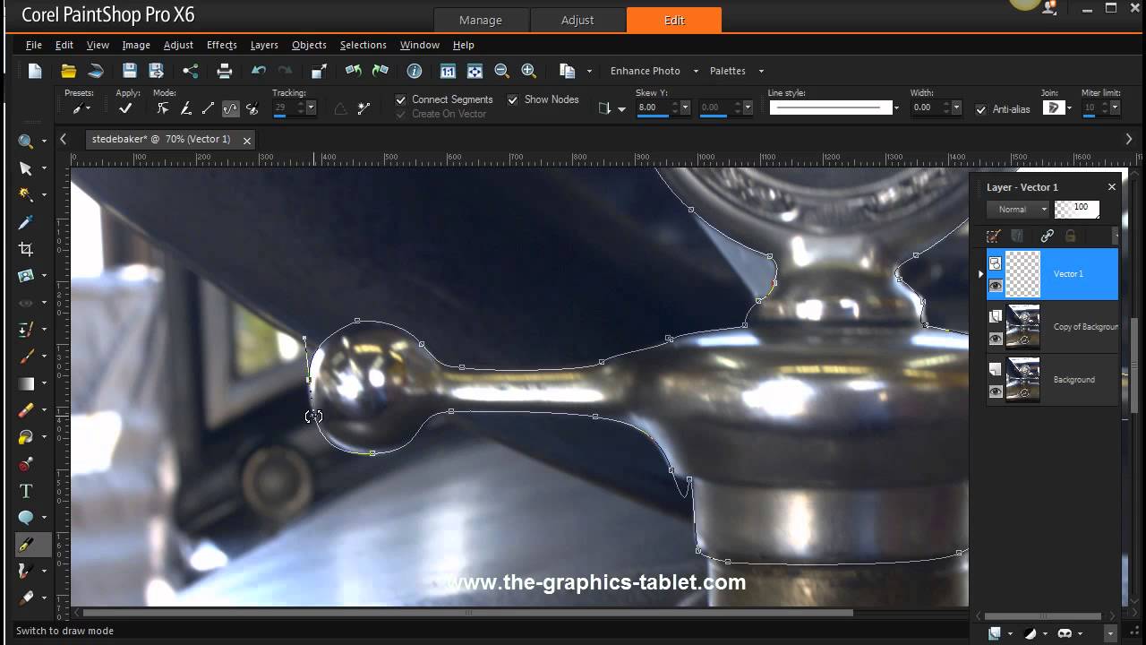The width and height of the screenshot is (1146, 645).
Task: Close the Layer palette
Action: pos(1112,187)
